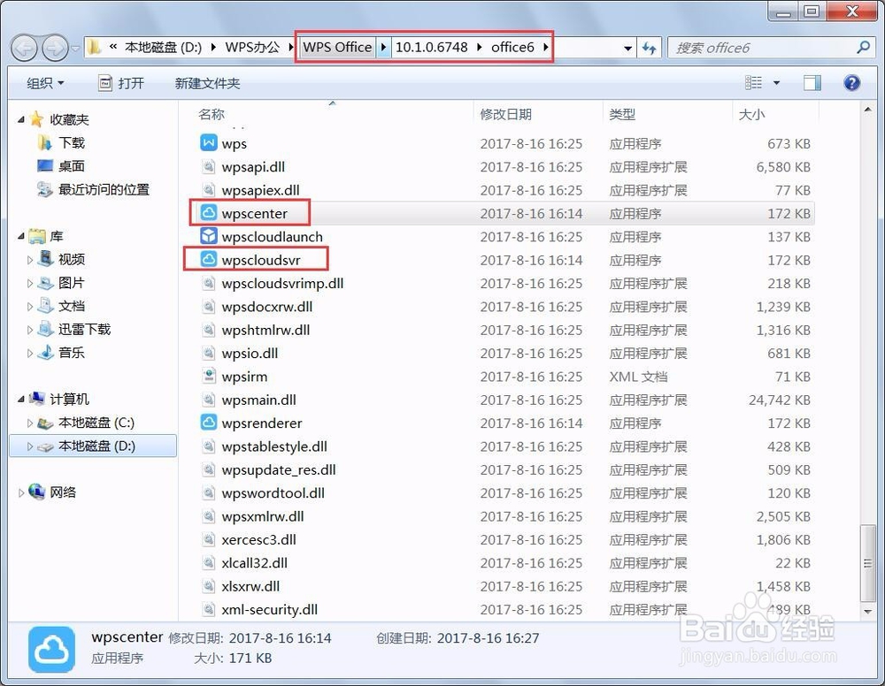Select 本地磁盘 (D:) in the tree

[x=93, y=446]
